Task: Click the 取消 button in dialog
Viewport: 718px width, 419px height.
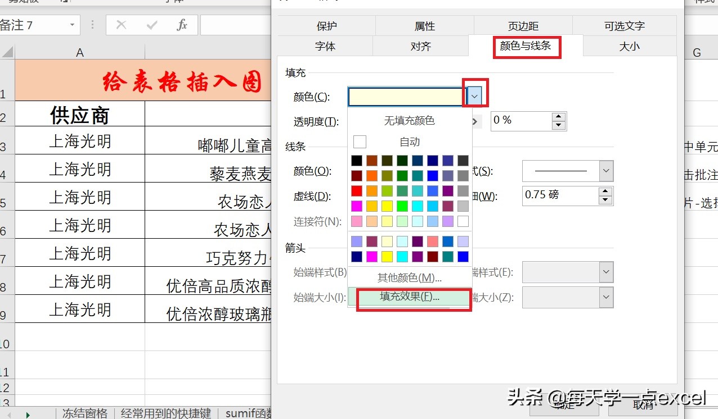Action: click(x=643, y=405)
